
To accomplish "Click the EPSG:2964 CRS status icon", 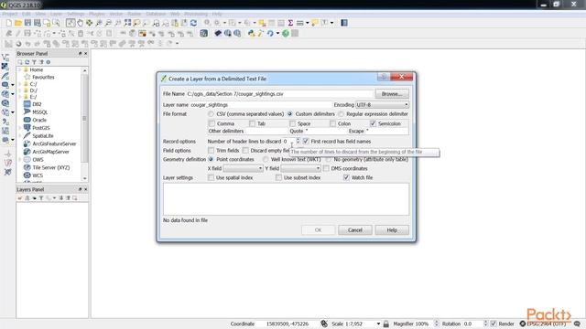I will point(523,324).
